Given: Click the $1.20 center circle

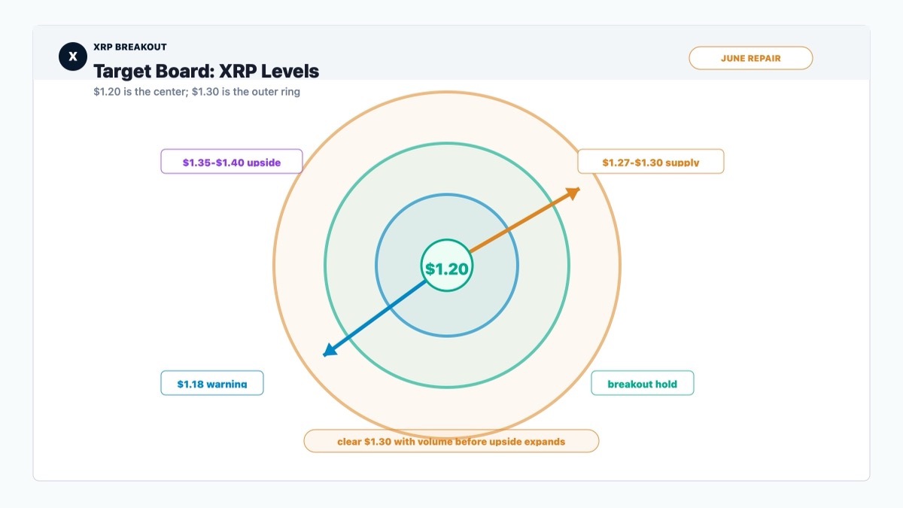Looking at the screenshot, I should tap(447, 266).
